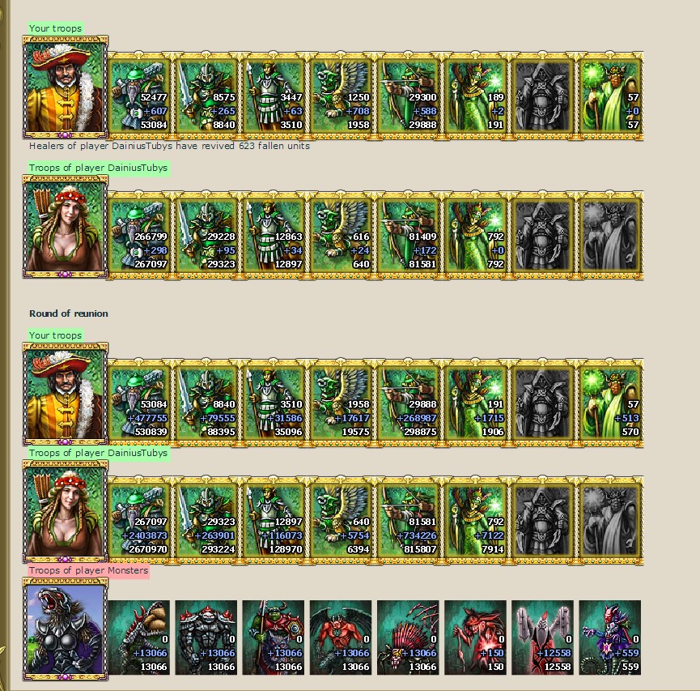
Task: Select the purple monster unit showing 559
Action: coord(610,638)
